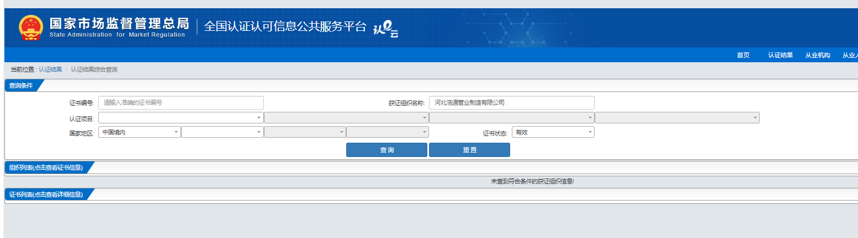Focus the 获证组织名称 input field
Viewport: 858px width, 238px height.
coord(511,102)
